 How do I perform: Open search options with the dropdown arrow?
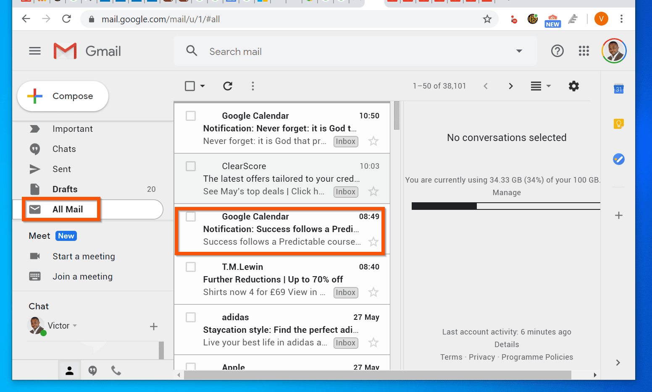click(x=519, y=51)
